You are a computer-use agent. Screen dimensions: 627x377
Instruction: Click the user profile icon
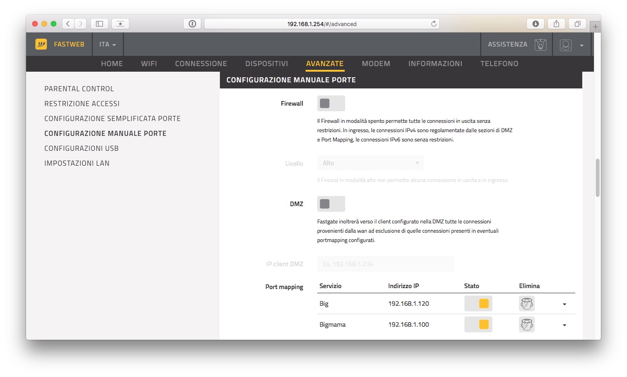566,45
